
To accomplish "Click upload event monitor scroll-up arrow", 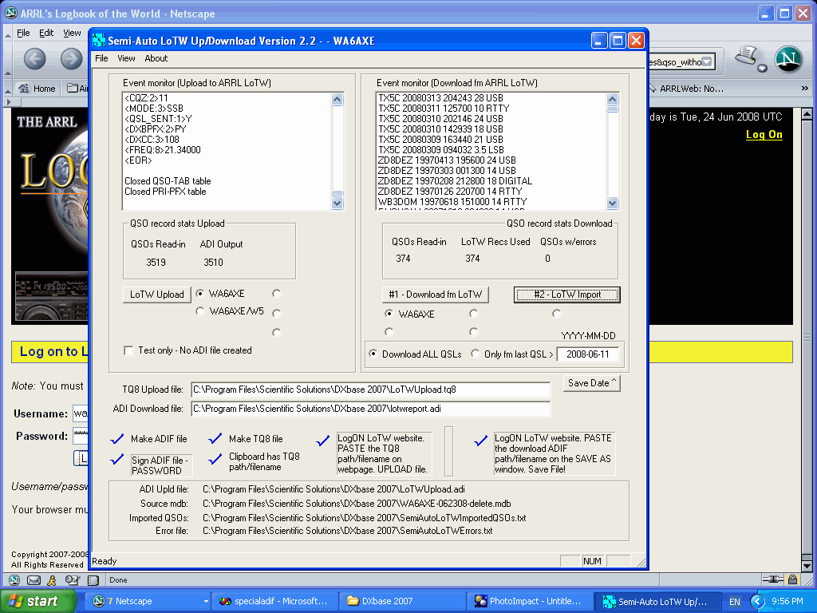I will (337, 99).
